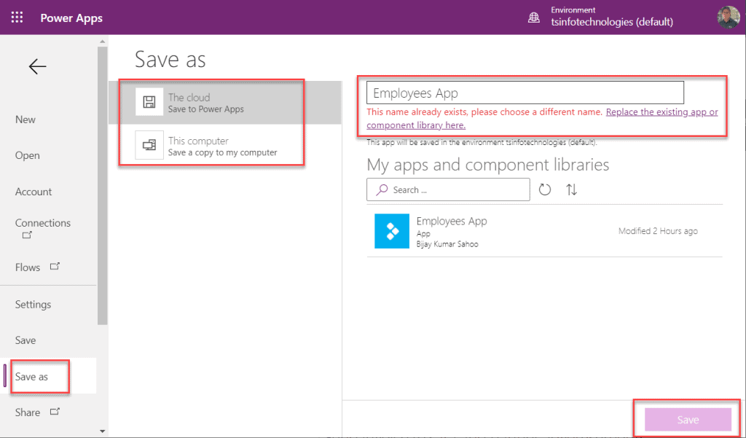Click sidebar scrollbar up arrow

(x=102, y=42)
